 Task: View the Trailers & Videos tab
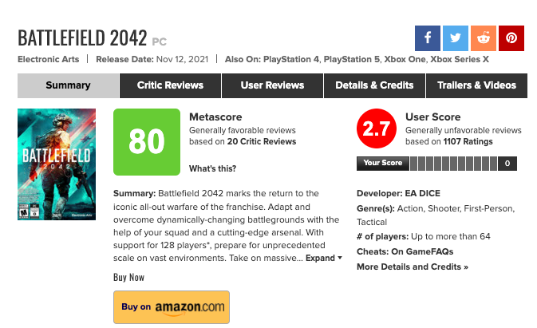476,85
